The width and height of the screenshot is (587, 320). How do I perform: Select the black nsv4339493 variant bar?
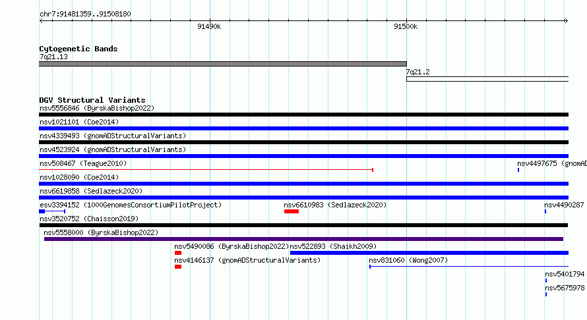click(303, 142)
